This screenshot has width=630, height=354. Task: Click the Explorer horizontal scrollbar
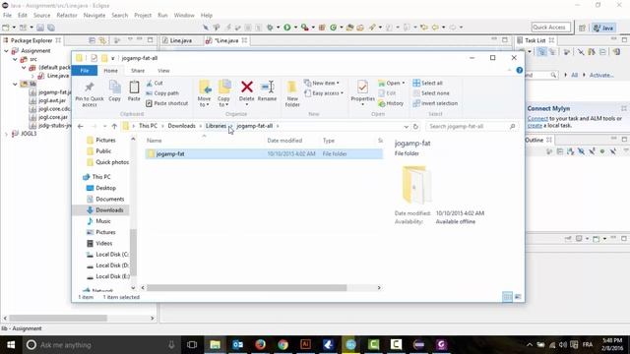point(246,288)
